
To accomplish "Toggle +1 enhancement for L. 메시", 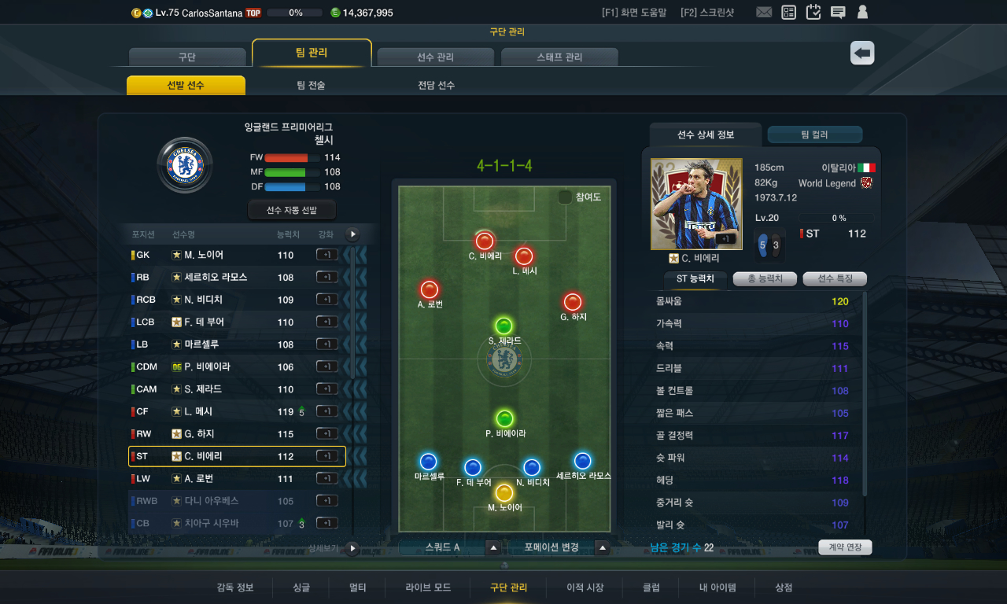I will pos(326,411).
